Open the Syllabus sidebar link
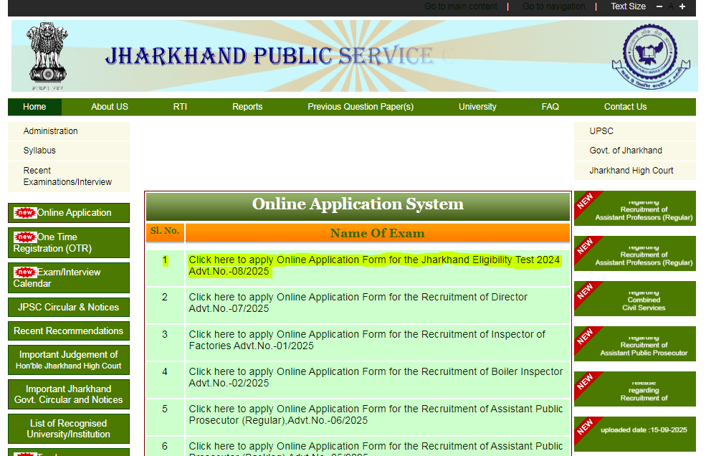 pyautogui.click(x=69, y=151)
